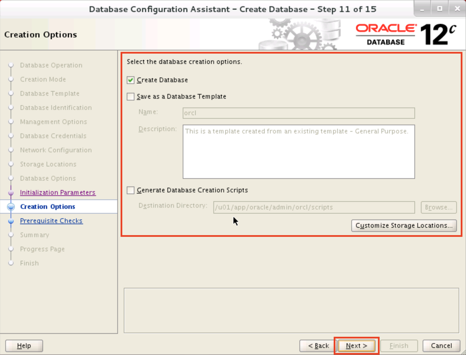The image size is (466, 355).
Task: Click the Prerequisite Checks step bullet icon
Action: click(11, 221)
